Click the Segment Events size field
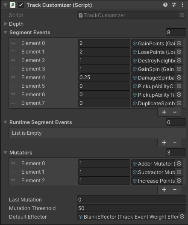The width and height of the screenshot is (188, 225). 176,32
